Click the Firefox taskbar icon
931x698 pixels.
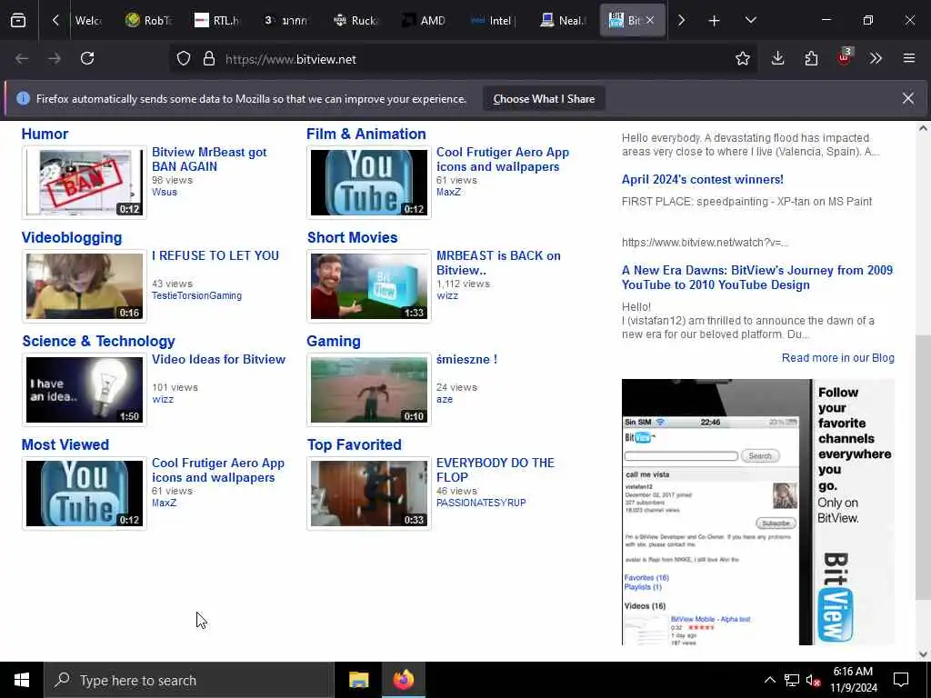[403, 680]
